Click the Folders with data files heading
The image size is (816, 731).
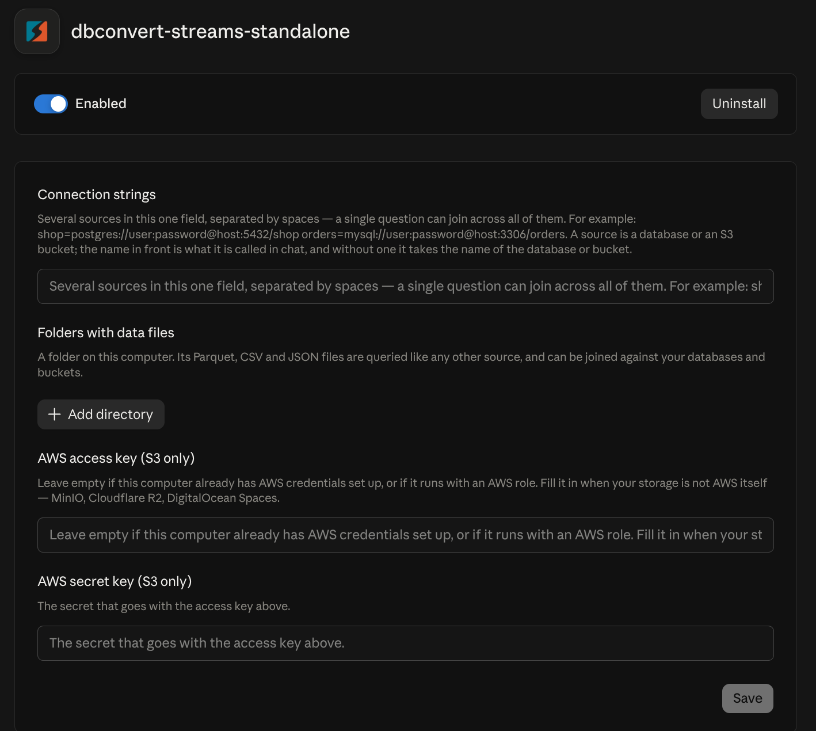coord(106,333)
